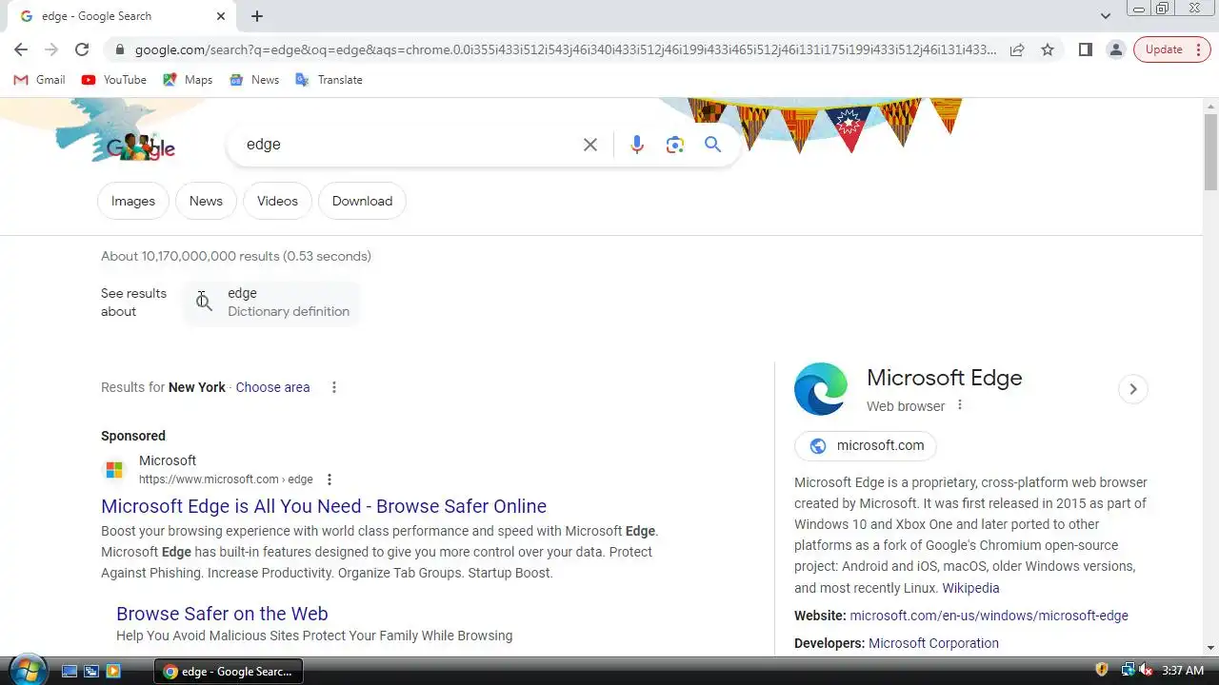Open the Maps bookmark
This screenshot has height=685, width=1219.
click(x=188, y=80)
